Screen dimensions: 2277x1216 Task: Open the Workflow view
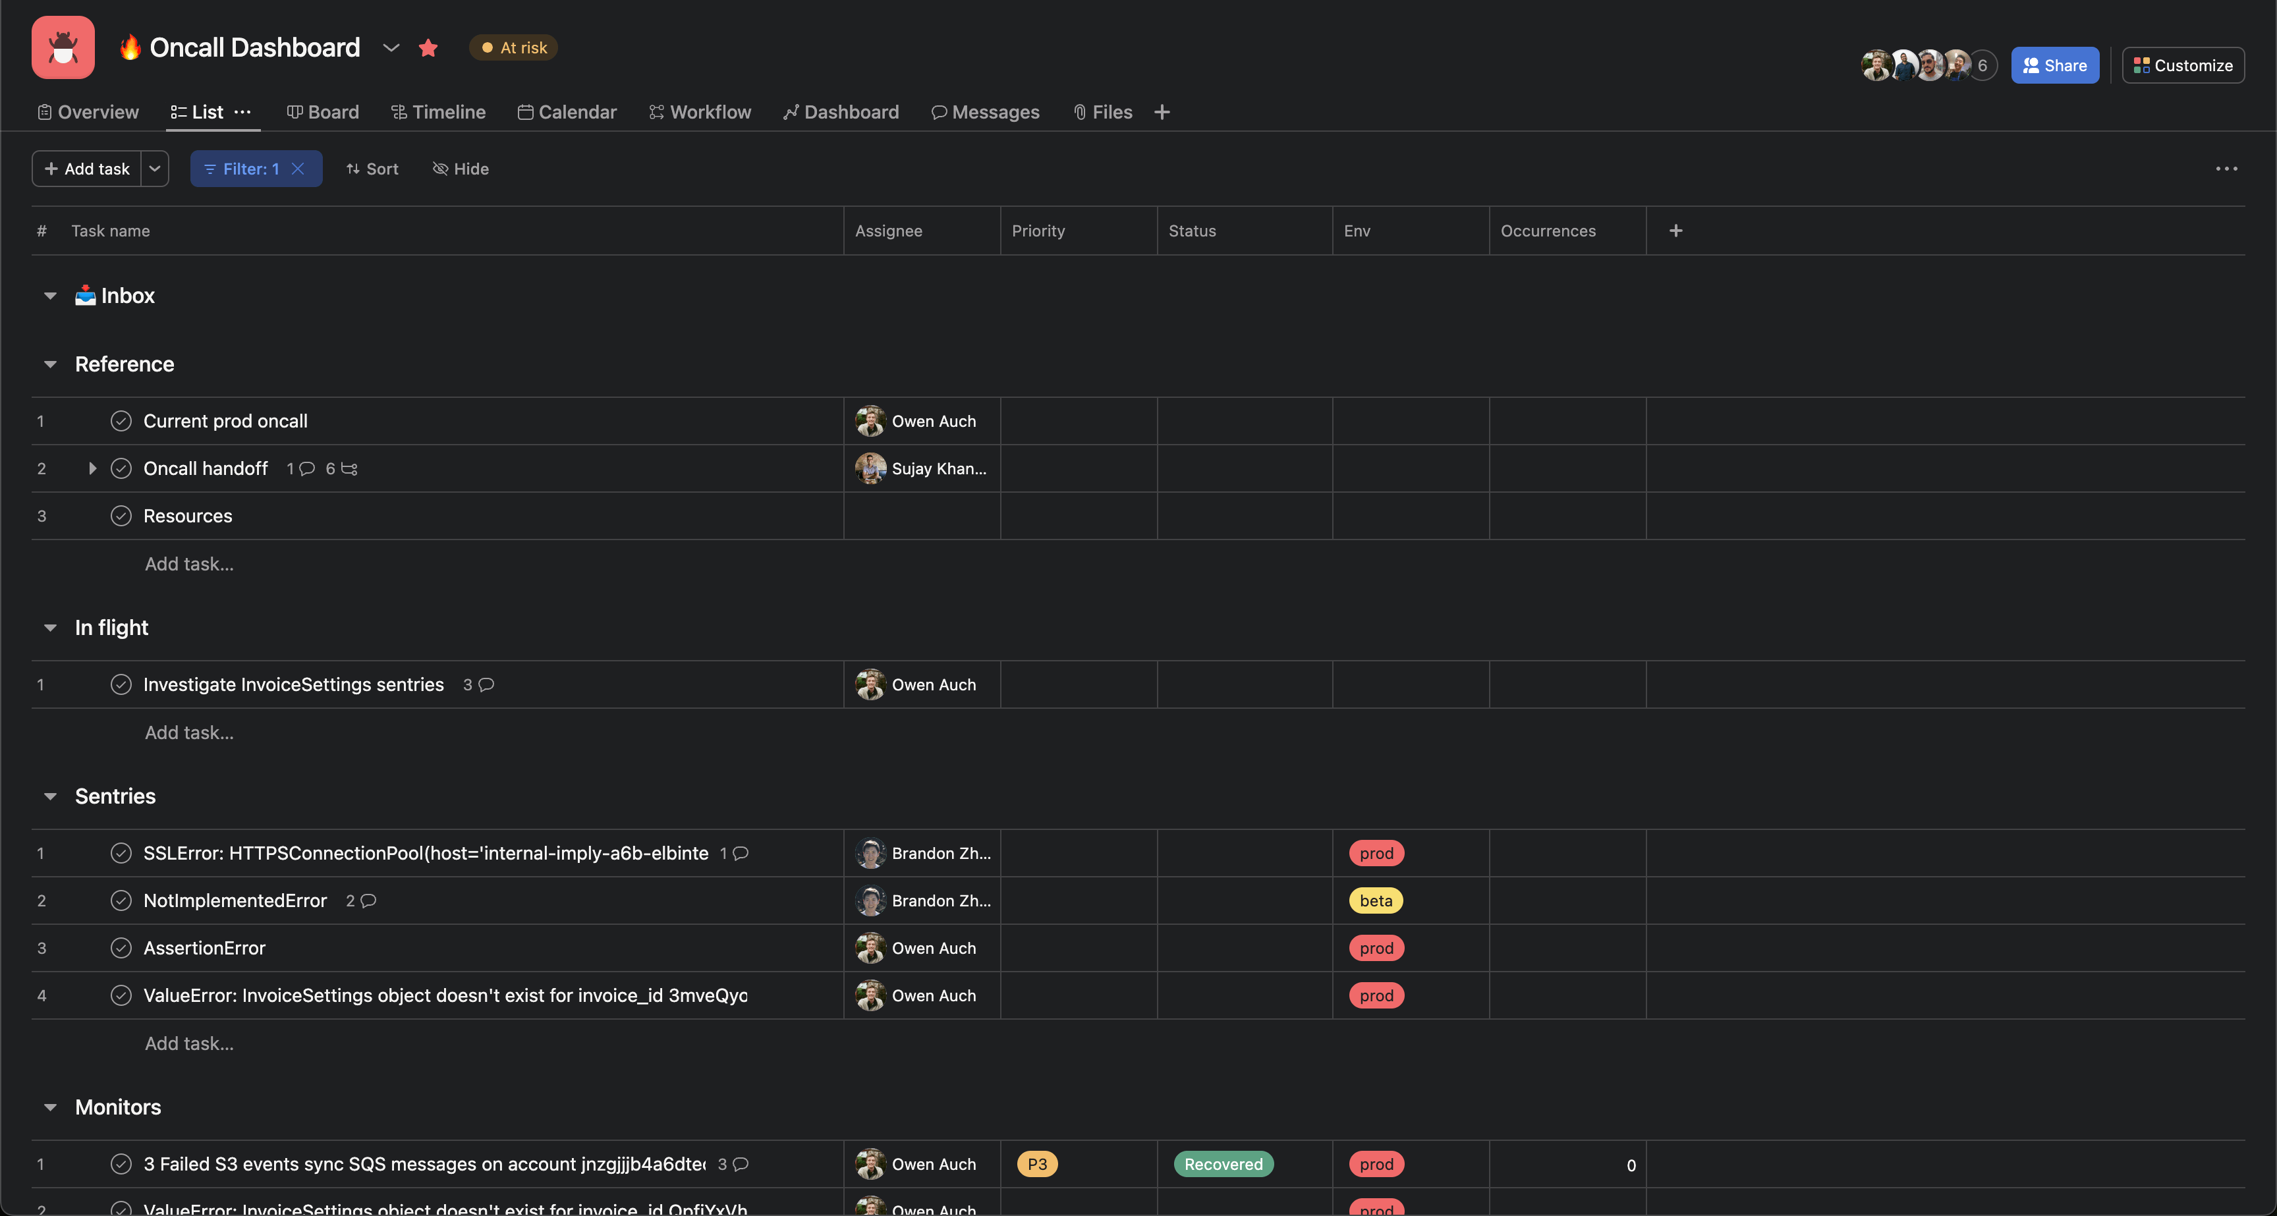[x=700, y=111]
